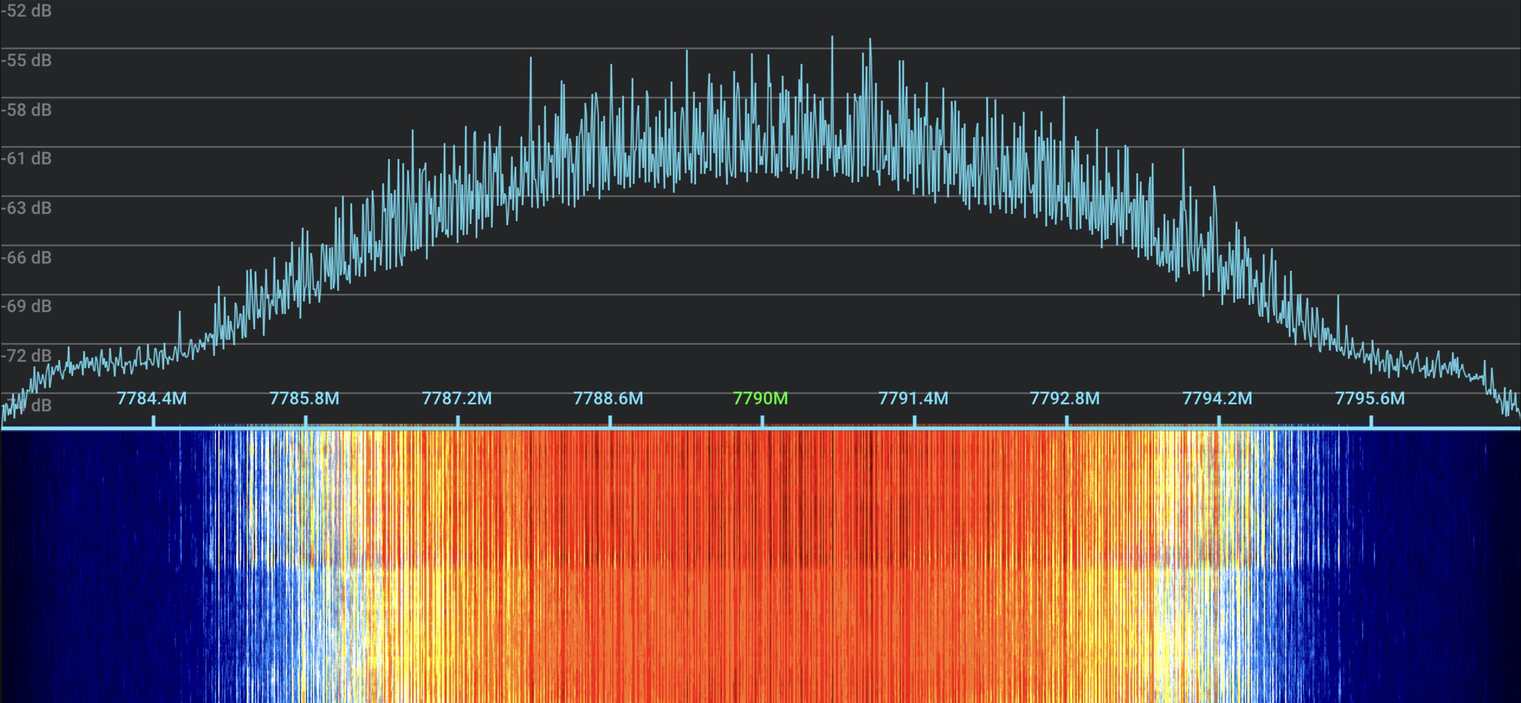Click the tick mark below 7795.6M
The image size is (1521, 703).
[x=1371, y=421]
